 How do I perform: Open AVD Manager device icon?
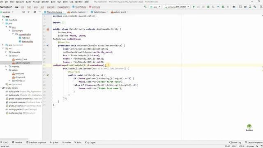(x=250, y=7)
